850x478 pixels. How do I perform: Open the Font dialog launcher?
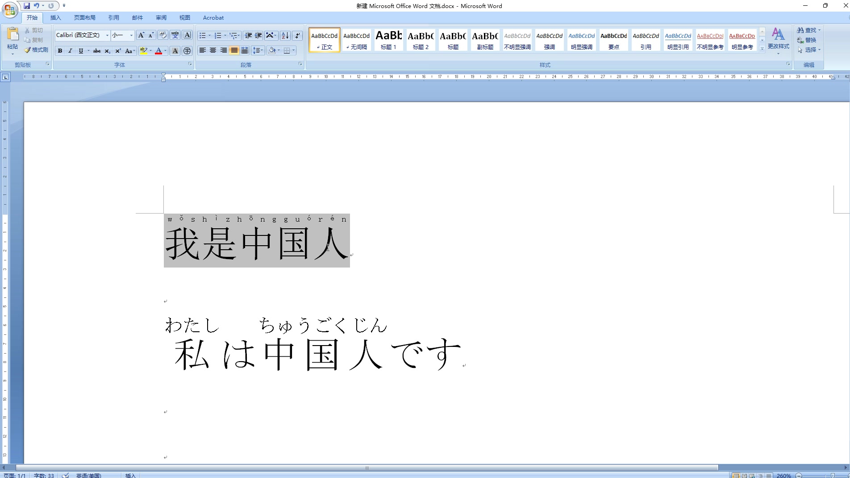190,64
